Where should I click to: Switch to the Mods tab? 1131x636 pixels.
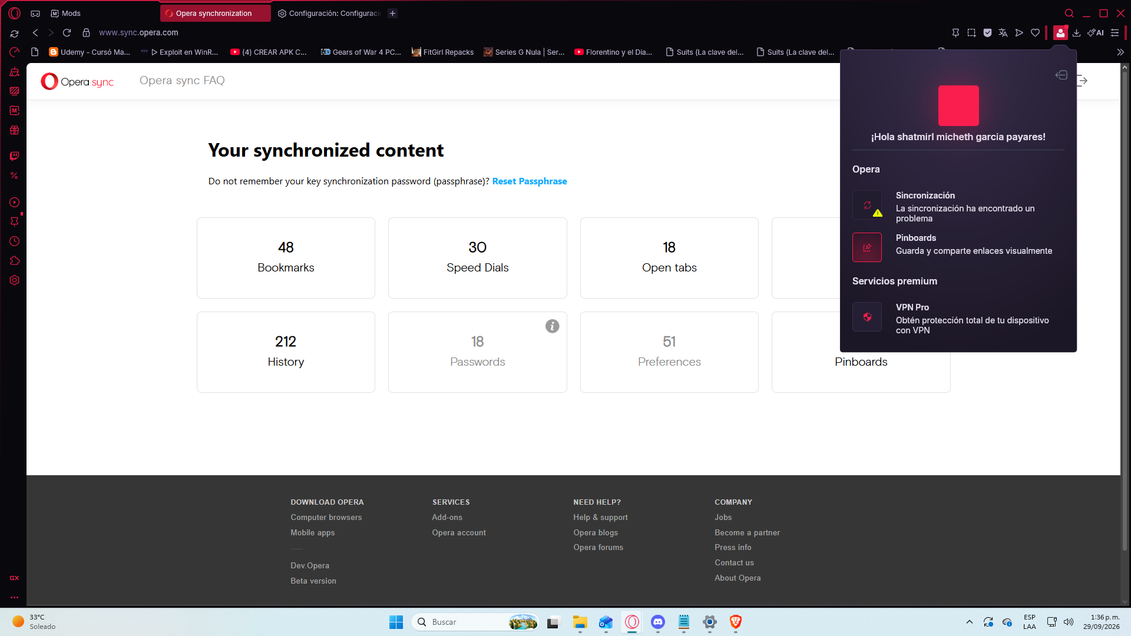65,13
